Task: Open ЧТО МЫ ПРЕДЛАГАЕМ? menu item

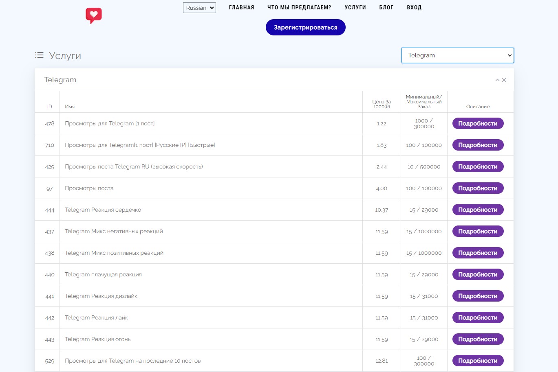Action: click(x=299, y=8)
